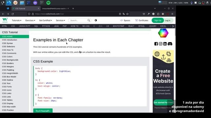The height and width of the screenshot is (118, 211).
Task: Show the list all tabs chevron
Action: [155, 9]
